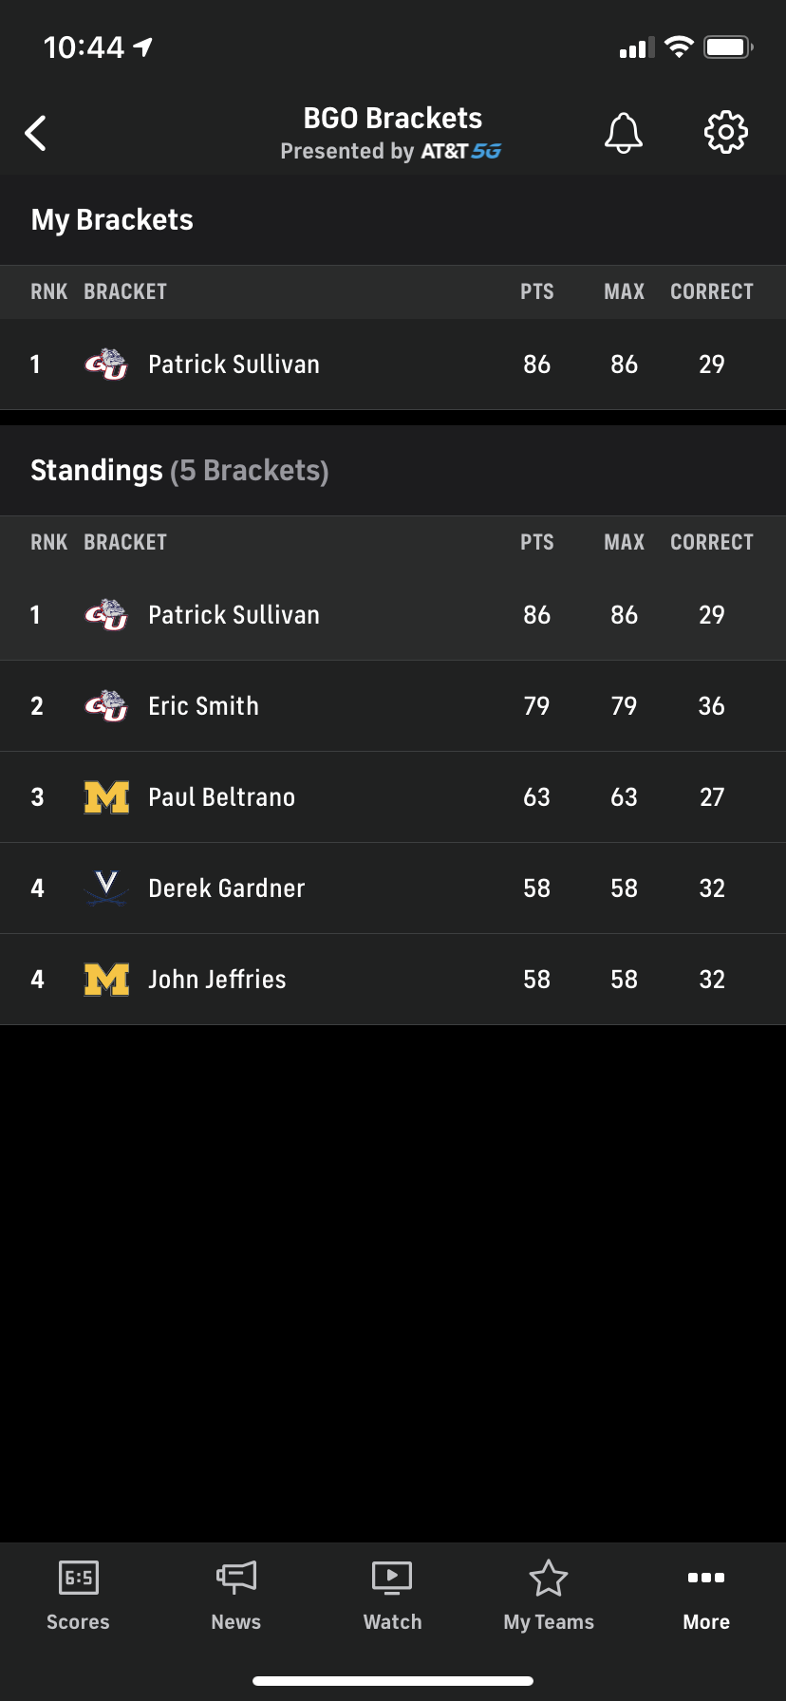Go to the My Teams tab
This screenshot has height=1701, width=786.
click(x=549, y=1597)
